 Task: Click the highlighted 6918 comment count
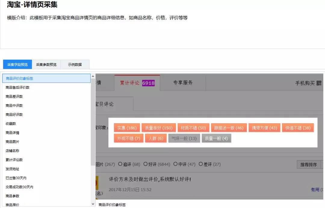coord(148,83)
